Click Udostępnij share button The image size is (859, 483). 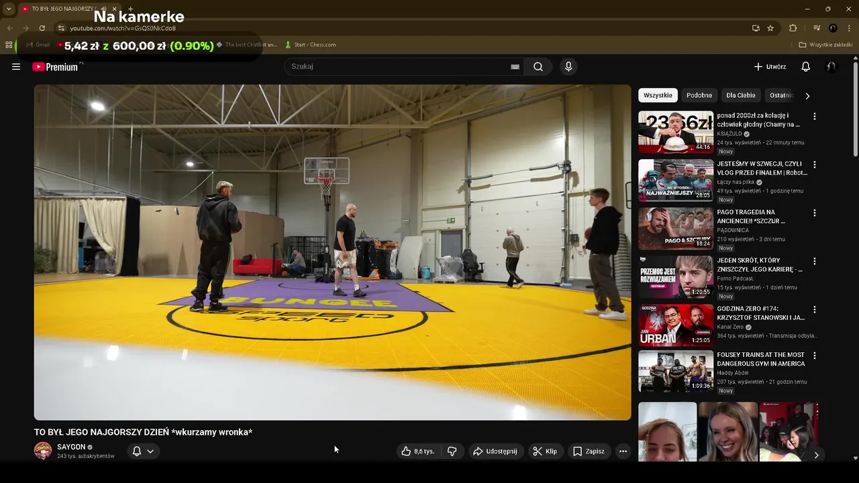(495, 451)
